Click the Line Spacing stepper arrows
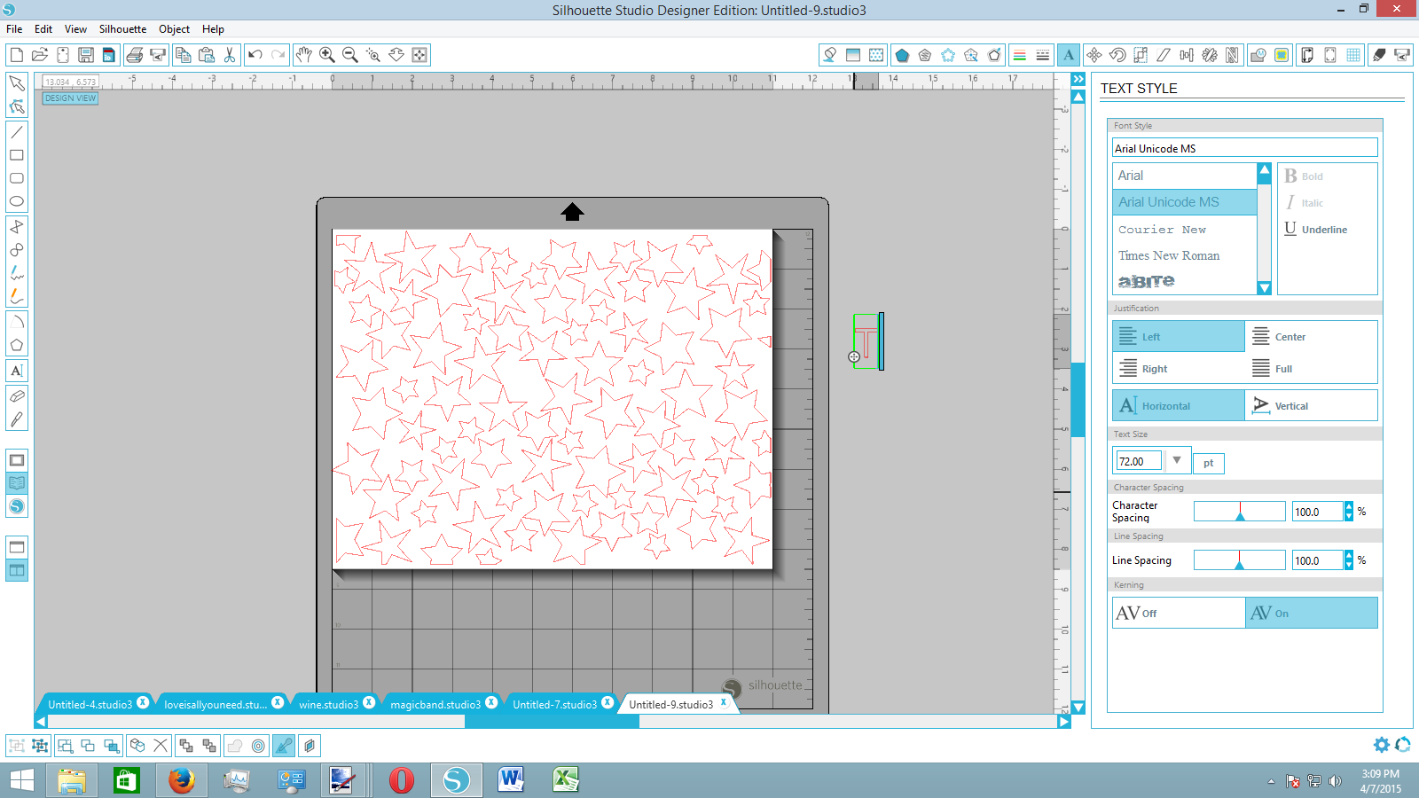The image size is (1419, 798). [1349, 560]
